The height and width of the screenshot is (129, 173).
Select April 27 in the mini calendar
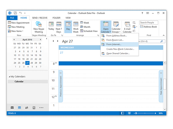28,63
